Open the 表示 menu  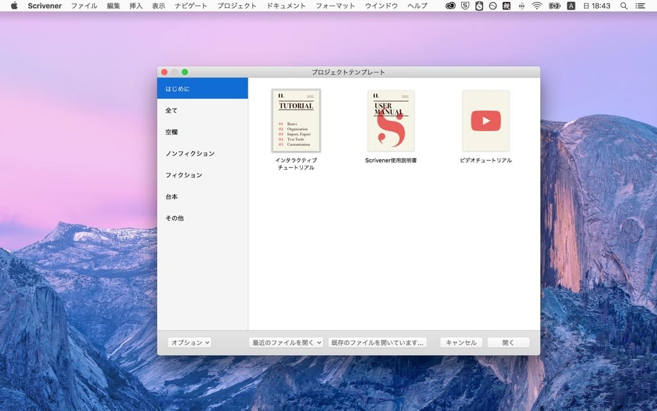pos(158,6)
